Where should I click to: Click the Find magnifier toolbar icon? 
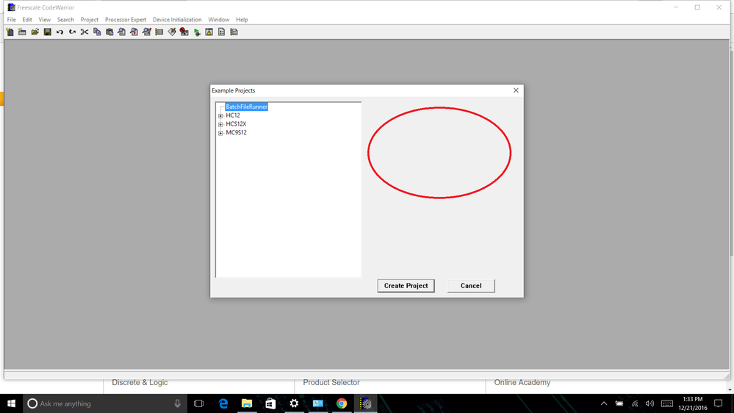click(122, 32)
